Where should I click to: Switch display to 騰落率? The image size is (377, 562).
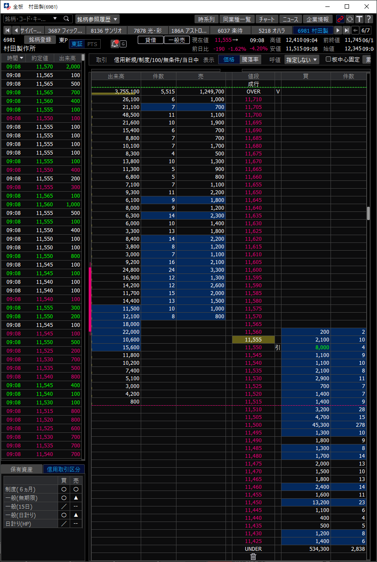[x=250, y=60]
